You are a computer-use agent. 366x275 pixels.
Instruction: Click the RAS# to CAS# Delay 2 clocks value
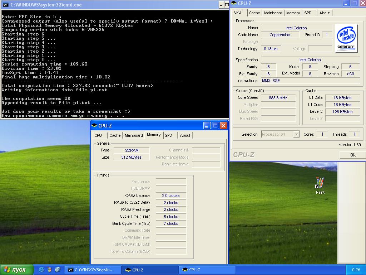pyautogui.click(x=171, y=203)
